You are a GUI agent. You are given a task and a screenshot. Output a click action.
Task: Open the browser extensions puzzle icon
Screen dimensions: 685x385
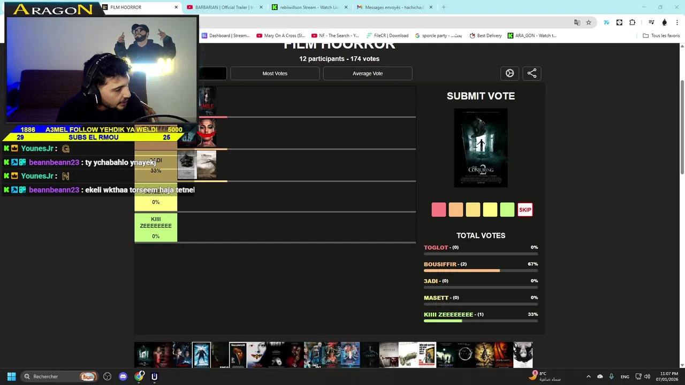coord(633,22)
